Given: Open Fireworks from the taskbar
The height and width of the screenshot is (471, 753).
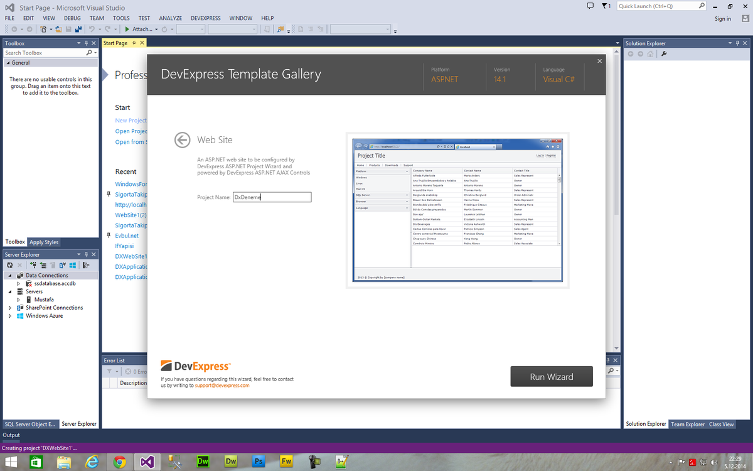Looking at the screenshot, I should (286, 462).
